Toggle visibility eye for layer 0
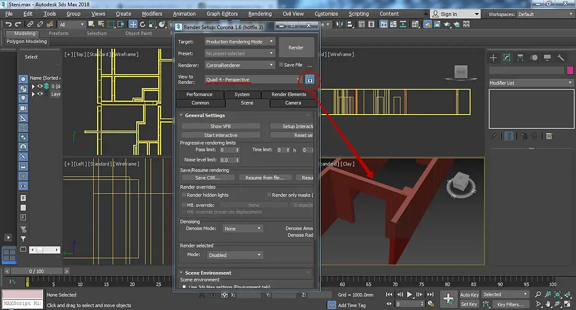Image resolution: width=576 pixels, height=310 pixels. coord(40,86)
